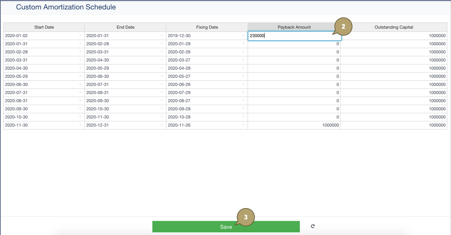Click the Payback Amount column header
This screenshot has height=235, width=451.
coord(294,27)
